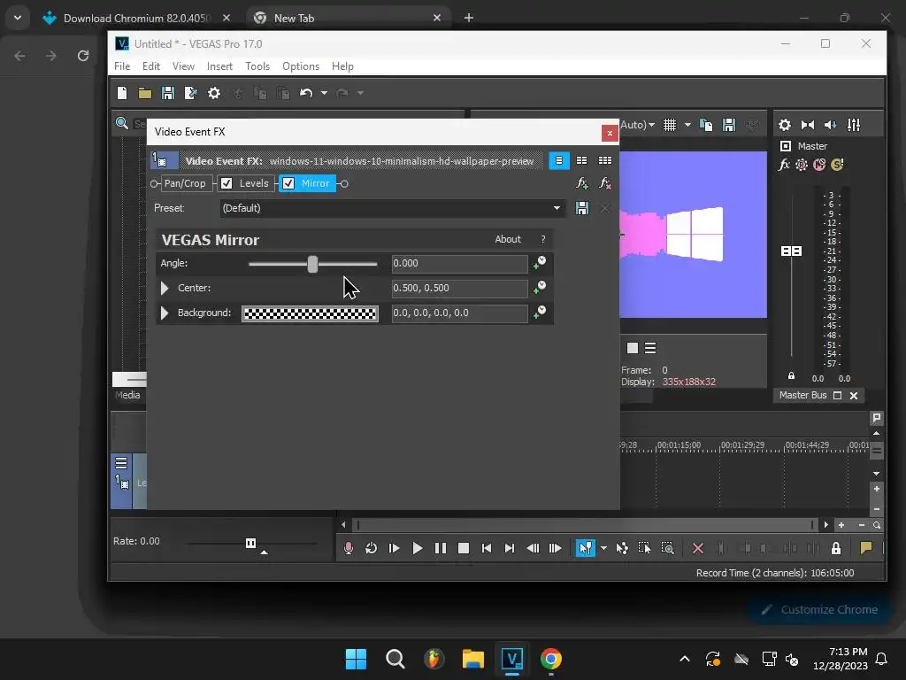906x680 pixels.
Task: Switch FX window to single list view
Action: coord(559,161)
